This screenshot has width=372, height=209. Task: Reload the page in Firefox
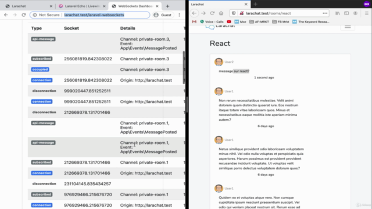tap(212, 13)
